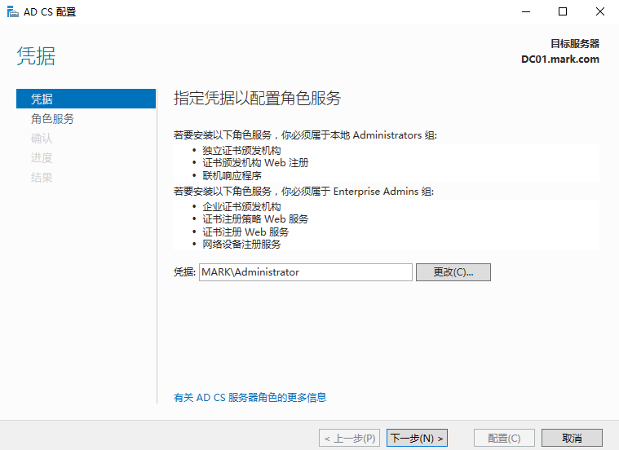Select the 凭据 step in the sidebar
The width and height of the screenshot is (619, 450).
[86, 99]
